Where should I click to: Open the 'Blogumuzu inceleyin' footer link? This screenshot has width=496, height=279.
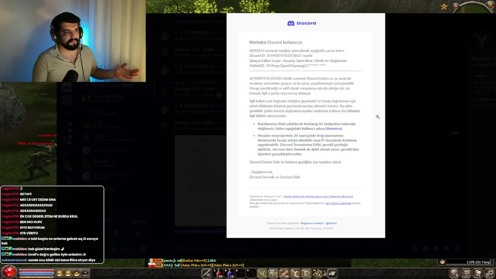312,223
